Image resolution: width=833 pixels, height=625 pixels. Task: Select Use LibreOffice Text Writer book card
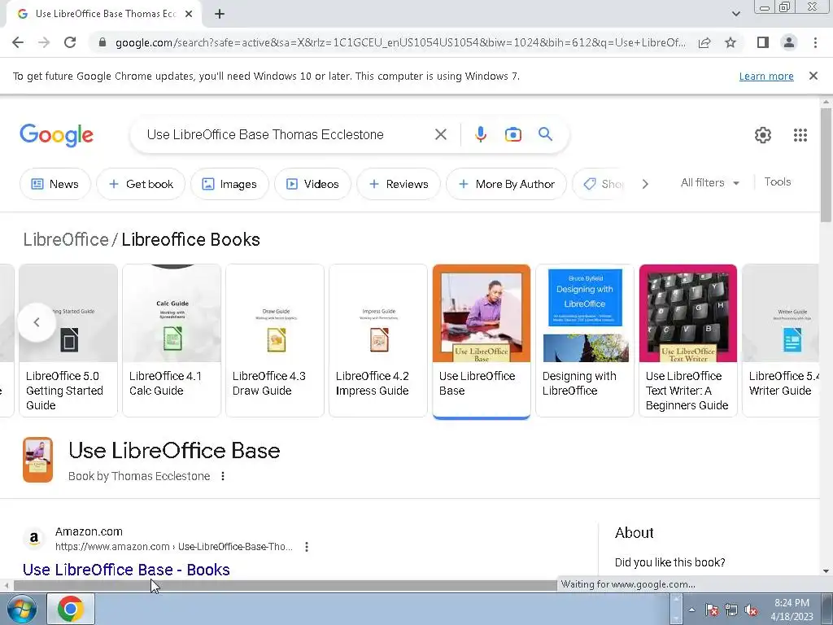click(688, 340)
